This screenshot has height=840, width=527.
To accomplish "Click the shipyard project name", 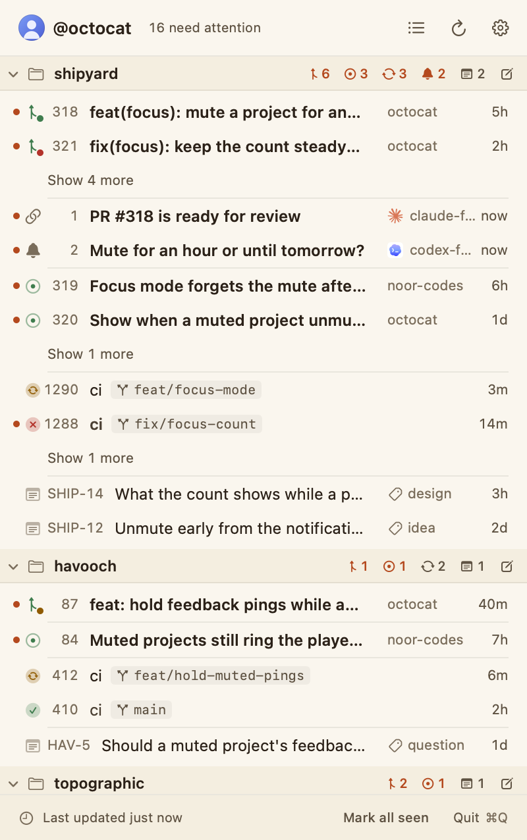I will point(86,74).
